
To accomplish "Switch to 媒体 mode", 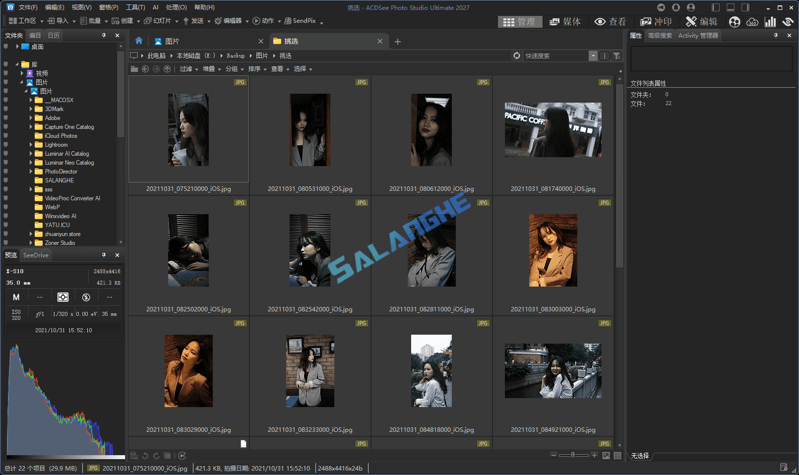I will [565, 22].
